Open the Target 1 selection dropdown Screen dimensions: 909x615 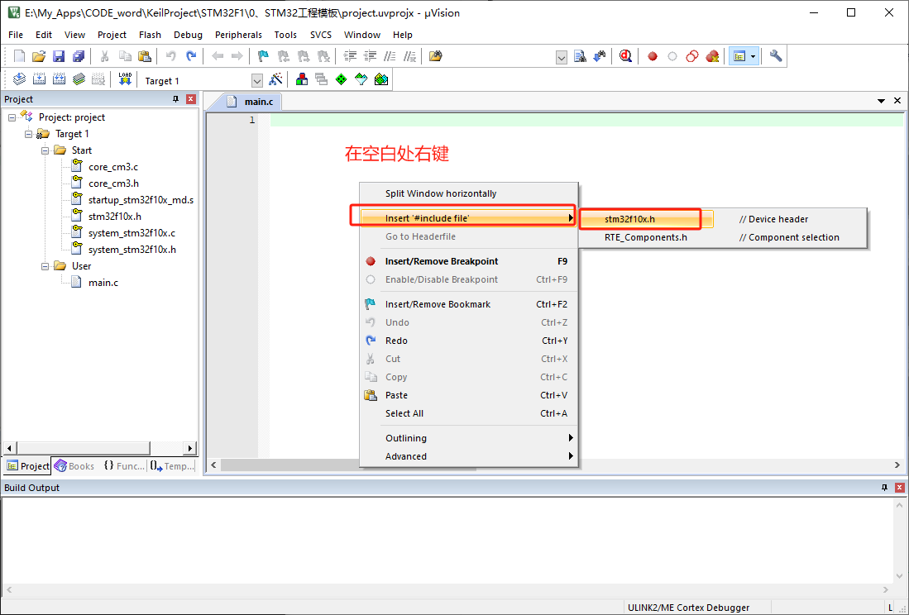256,80
